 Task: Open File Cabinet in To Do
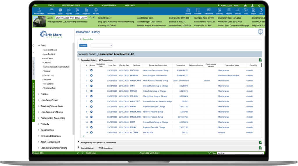click(48, 84)
